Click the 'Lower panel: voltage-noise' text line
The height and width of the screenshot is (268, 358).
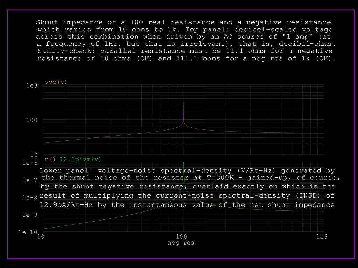pos(187,170)
